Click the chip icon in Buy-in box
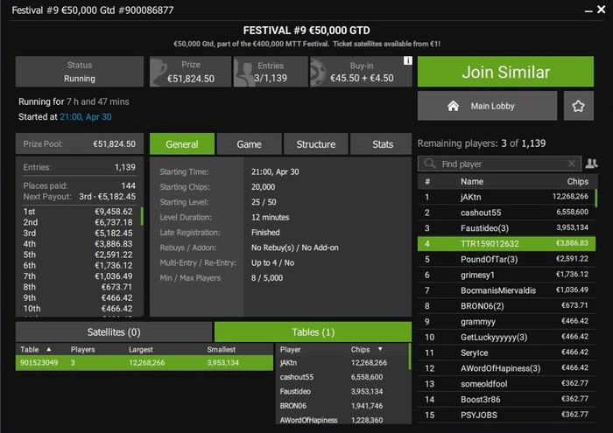This screenshot has height=433, width=613. (317, 73)
